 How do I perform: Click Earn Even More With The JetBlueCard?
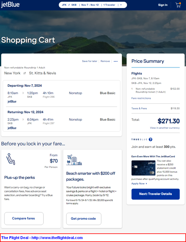[x=153, y=156]
